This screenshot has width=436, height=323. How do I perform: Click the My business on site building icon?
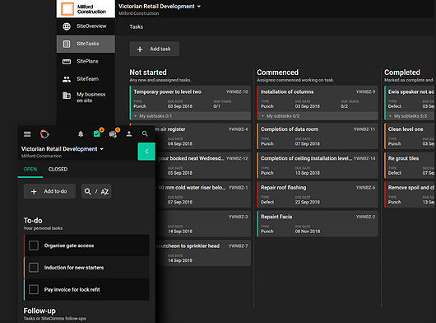click(x=67, y=96)
